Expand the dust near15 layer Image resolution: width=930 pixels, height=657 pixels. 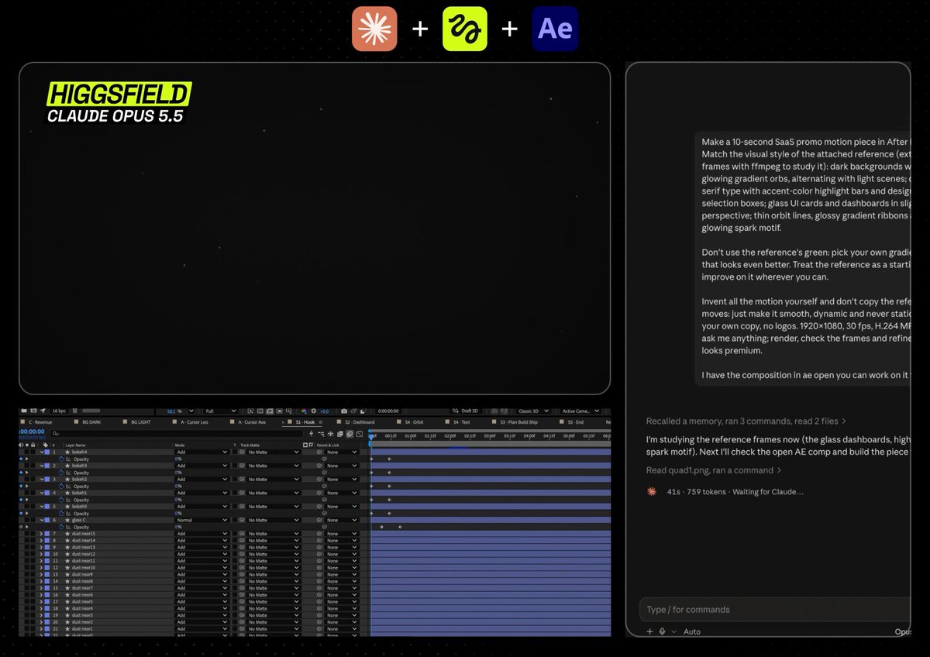click(41, 534)
